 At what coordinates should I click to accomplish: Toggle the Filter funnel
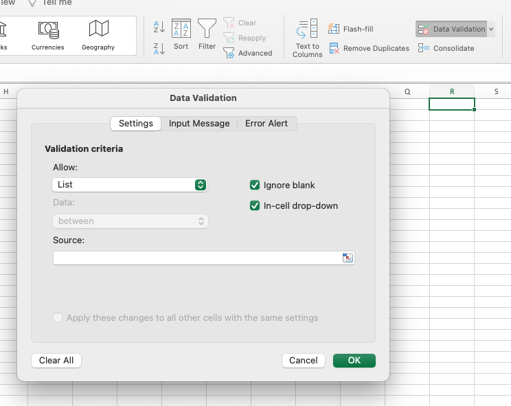tap(207, 34)
